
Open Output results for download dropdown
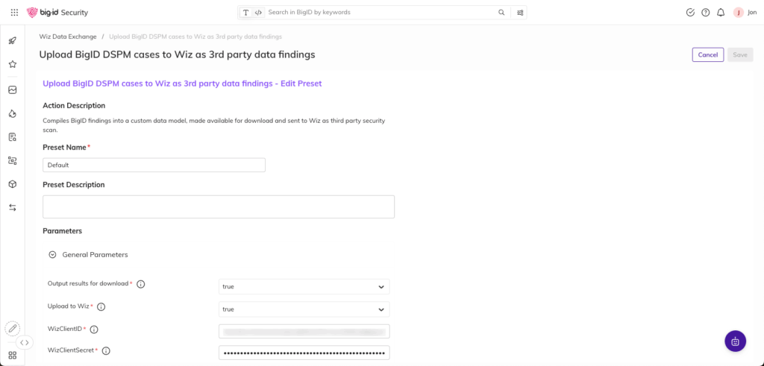(x=304, y=287)
